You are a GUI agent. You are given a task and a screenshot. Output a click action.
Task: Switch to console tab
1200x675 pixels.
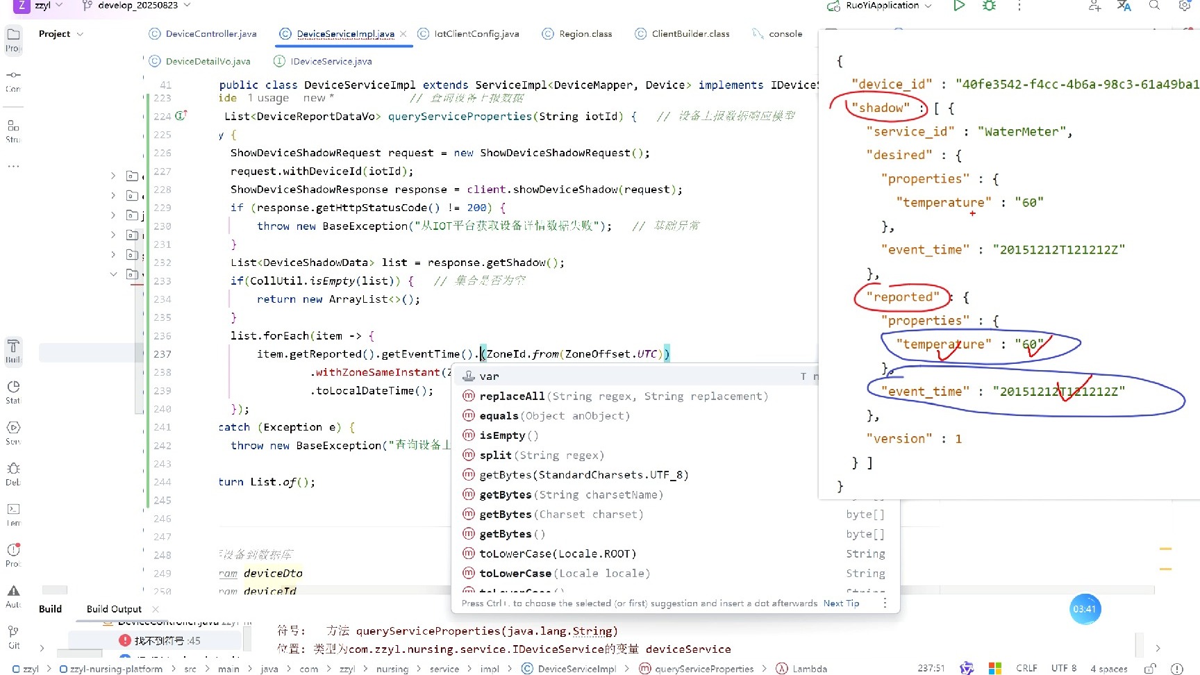coord(778,34)
